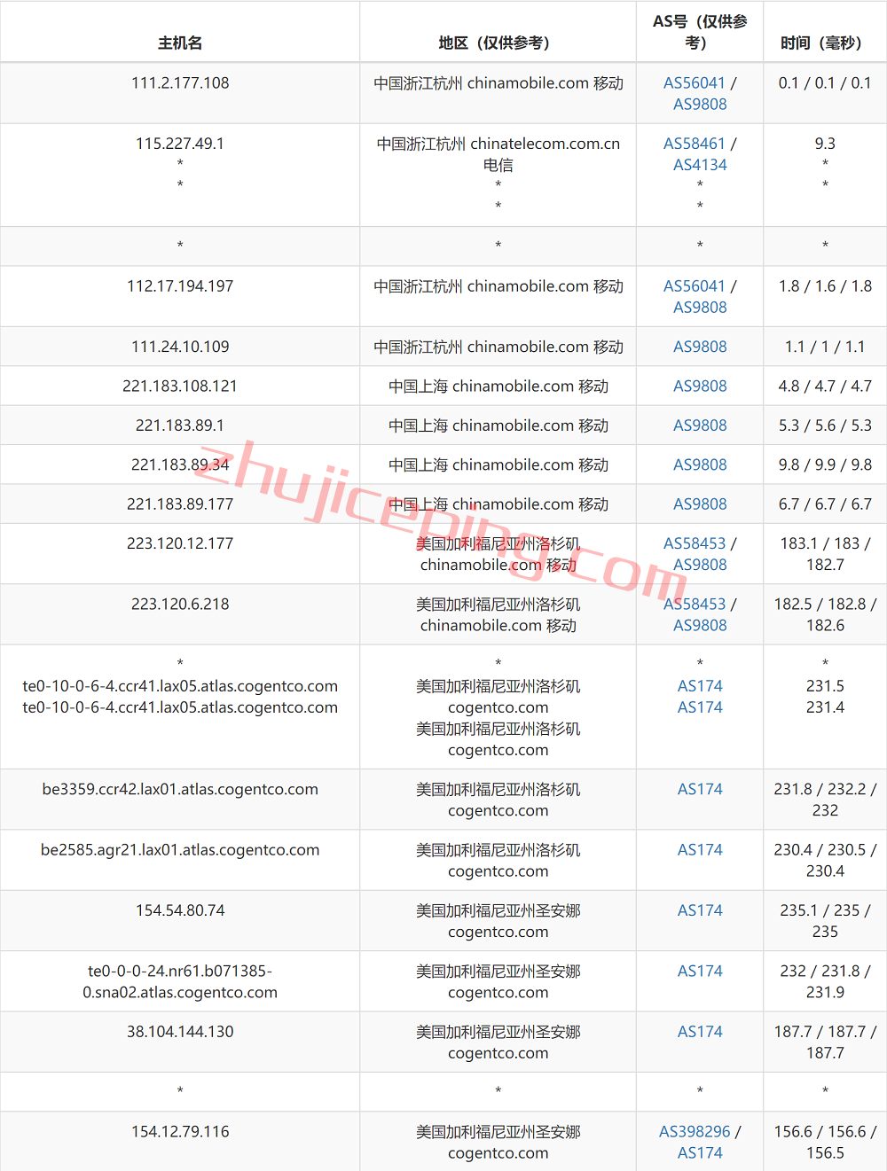Open AS9808 link in the 223.120.6.218 row

[x=700, y=625]
